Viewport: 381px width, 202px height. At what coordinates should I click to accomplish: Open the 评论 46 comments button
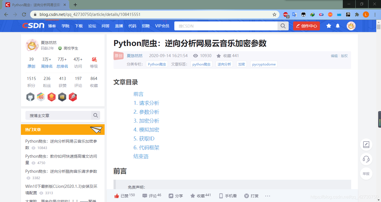pos(152,196)
